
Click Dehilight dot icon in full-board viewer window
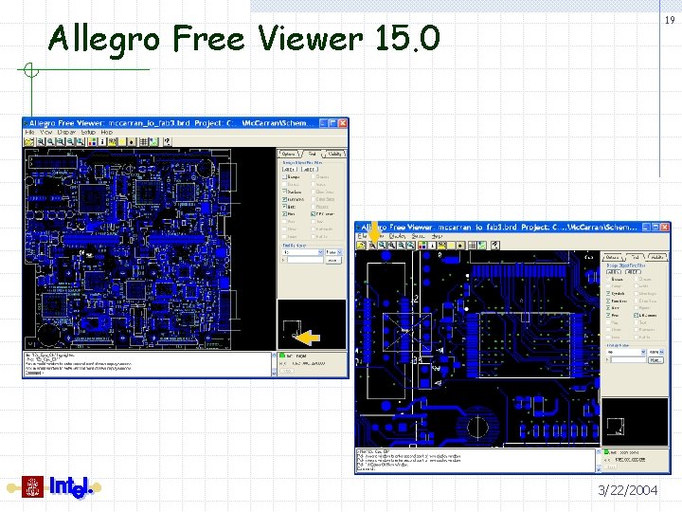[x=132, y=141]
